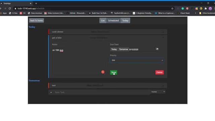The width and height of the screenshot is (215, 121).
Task: Click the Notes text area
Action: 78,61
